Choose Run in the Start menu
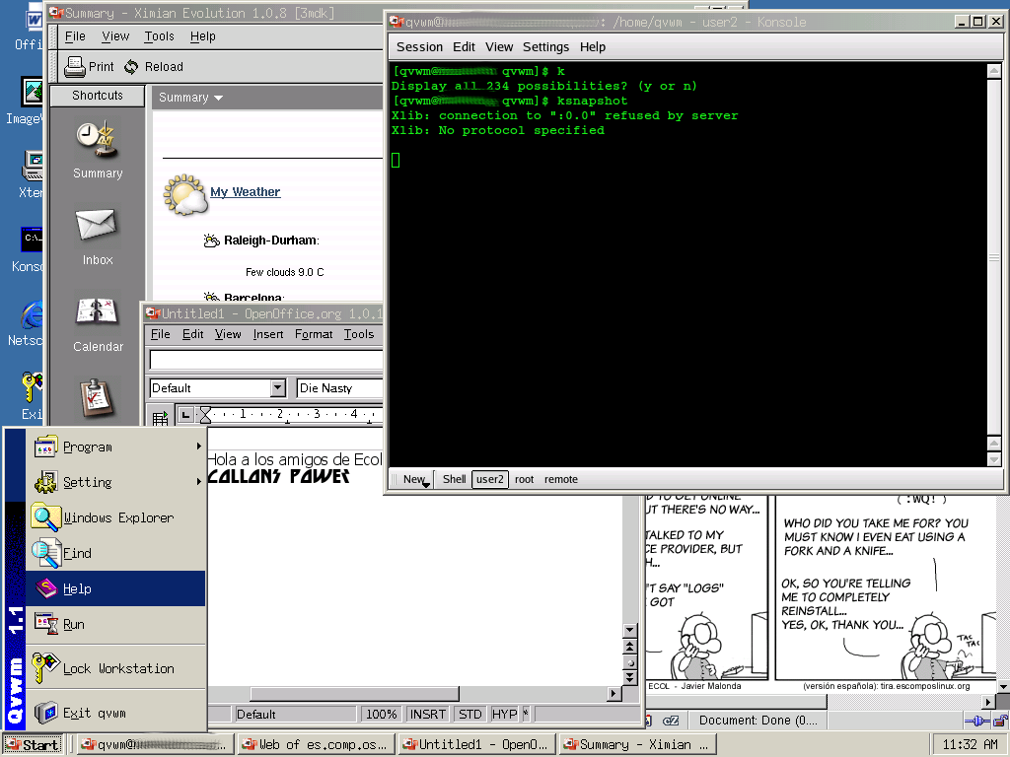This screenshot has height=757, width=1010. [x=116, y=624]
